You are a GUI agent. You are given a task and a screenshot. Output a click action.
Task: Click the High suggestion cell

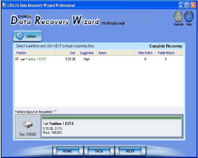pos(87,59)
